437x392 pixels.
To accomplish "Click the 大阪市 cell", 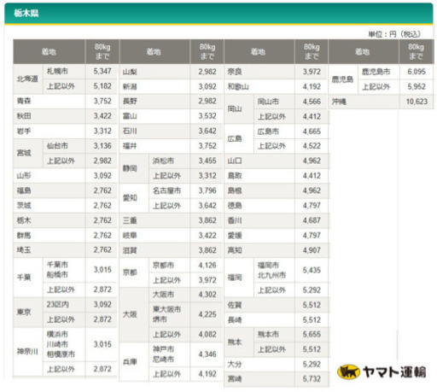I will [x=169, y=295].
